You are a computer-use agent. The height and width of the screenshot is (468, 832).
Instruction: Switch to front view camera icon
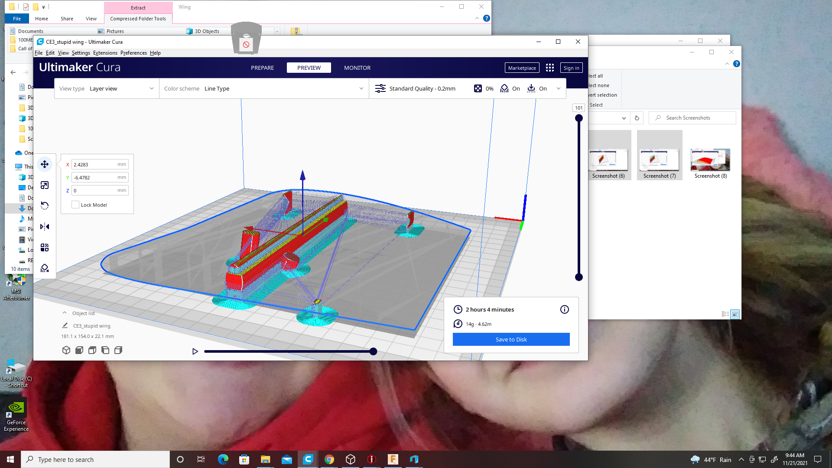pos(79,350)
